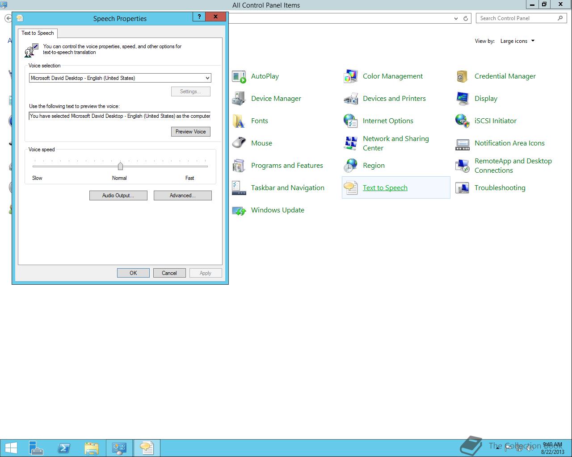
Task: Click the Text to Speech icon
Action: pos(351,188)
